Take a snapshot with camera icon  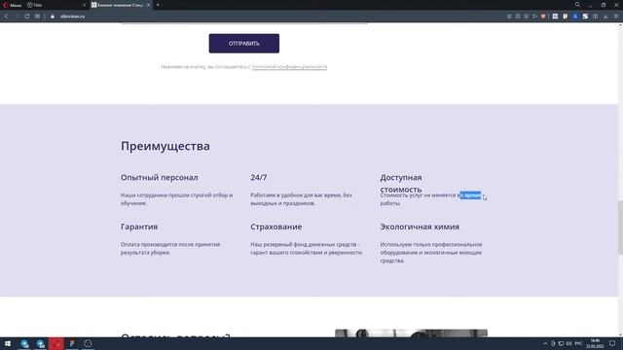pyautogui.click(x=518, y=17)
